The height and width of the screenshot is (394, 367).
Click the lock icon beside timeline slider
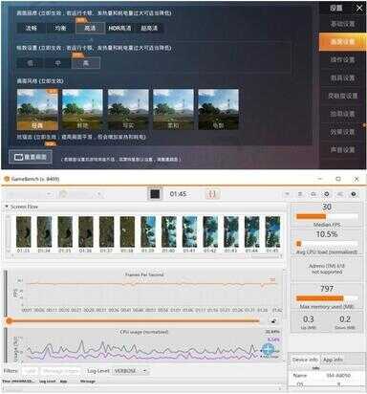(273, 320)
